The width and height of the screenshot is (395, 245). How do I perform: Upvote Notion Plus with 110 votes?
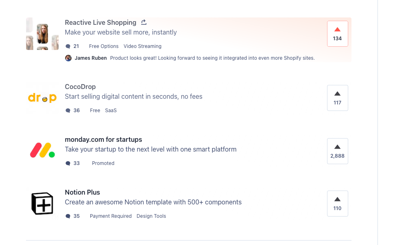(x=337, y=204)
